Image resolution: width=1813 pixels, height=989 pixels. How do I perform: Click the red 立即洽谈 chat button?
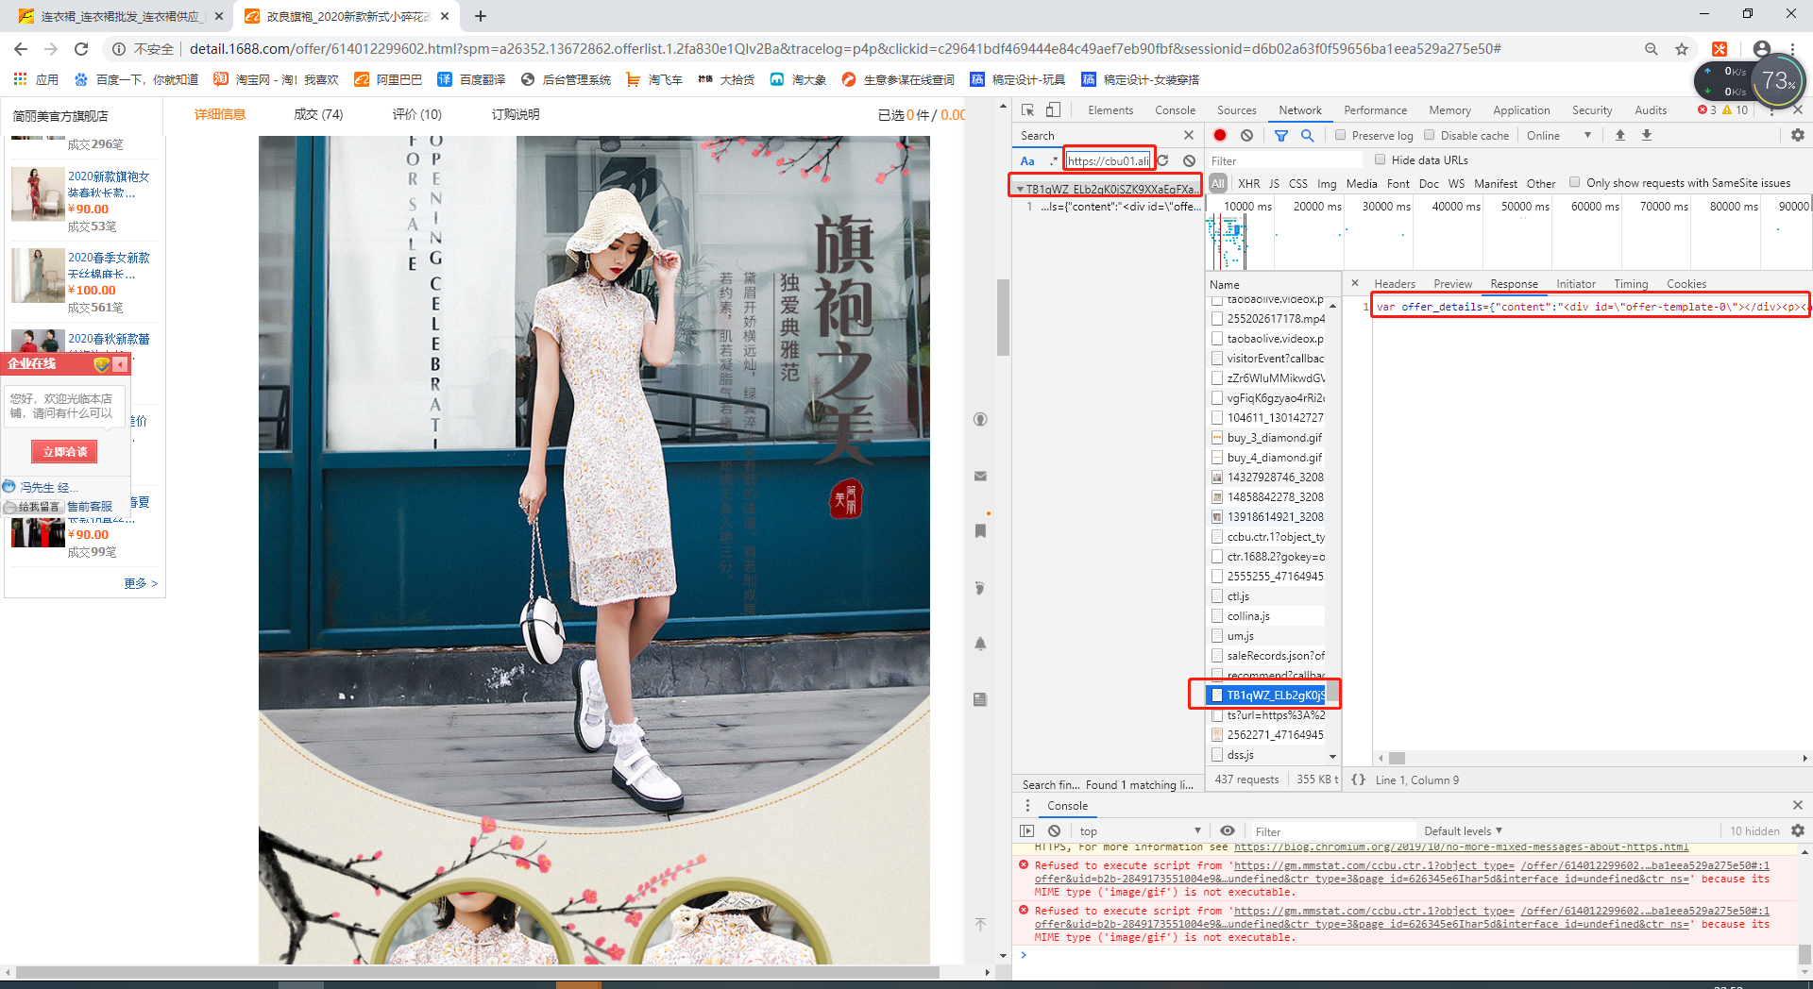(x=64, y=452)
